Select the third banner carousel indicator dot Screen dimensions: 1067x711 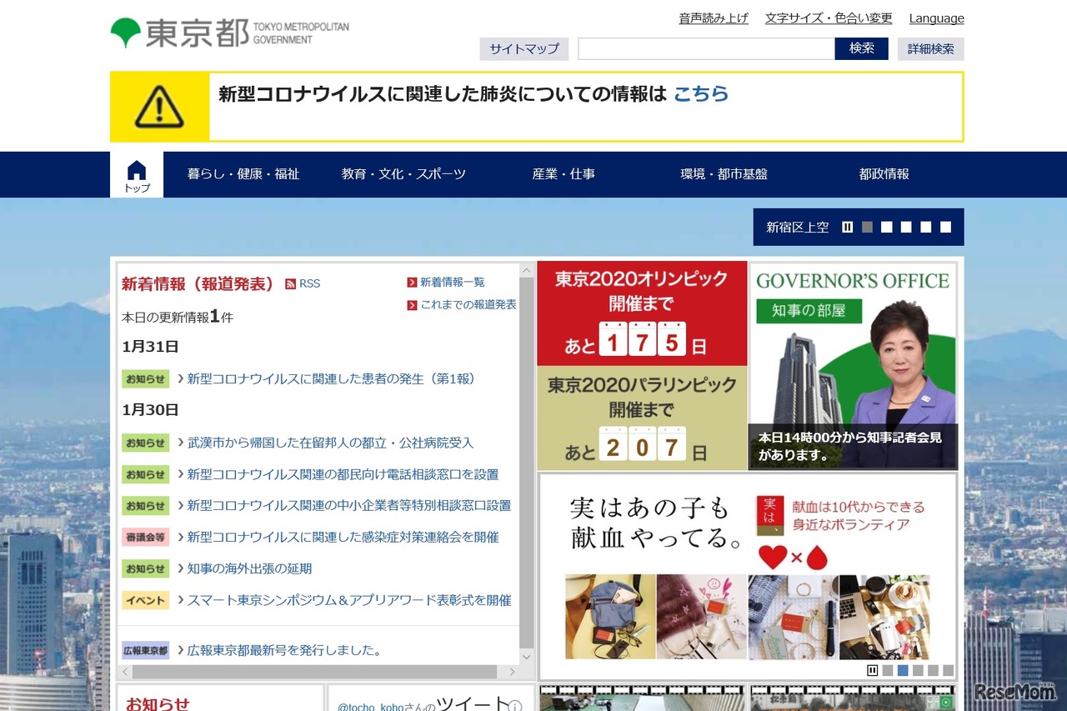(x=918, y=670)
